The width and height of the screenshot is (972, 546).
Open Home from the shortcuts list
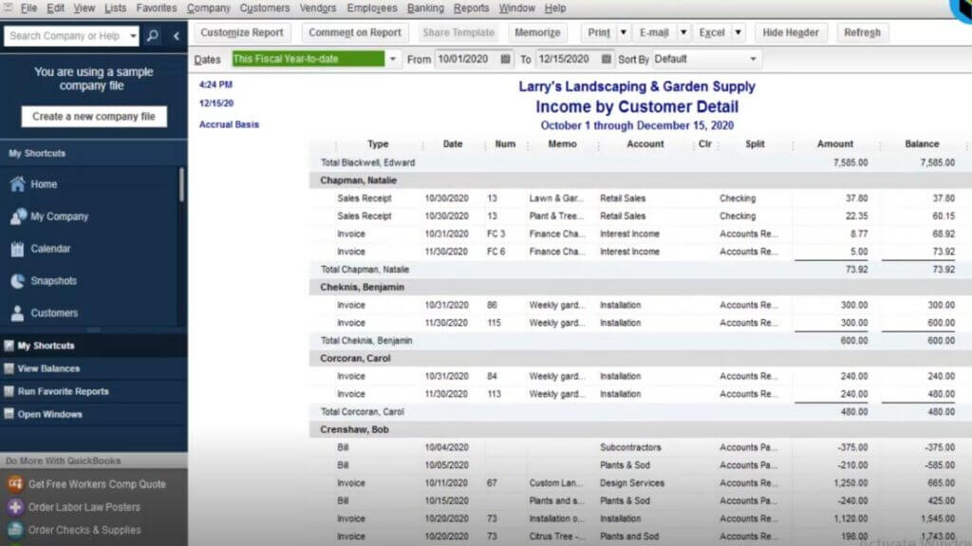pyautogui.click(x=43, y=184)
